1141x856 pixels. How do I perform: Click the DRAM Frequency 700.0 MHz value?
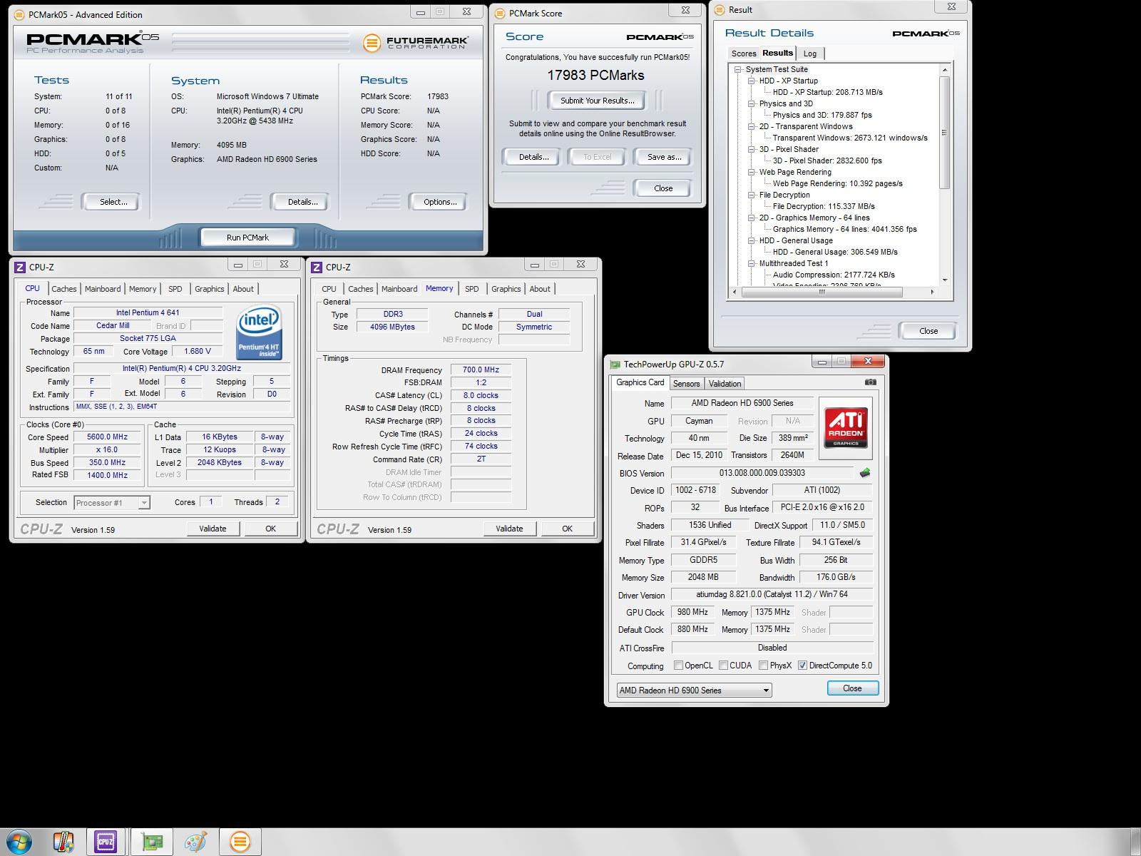pos(481,370)
